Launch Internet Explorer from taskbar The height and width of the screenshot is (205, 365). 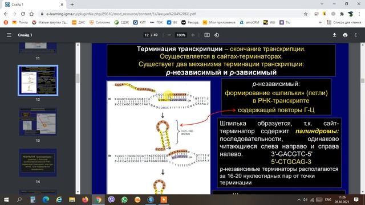coord(59,200)
